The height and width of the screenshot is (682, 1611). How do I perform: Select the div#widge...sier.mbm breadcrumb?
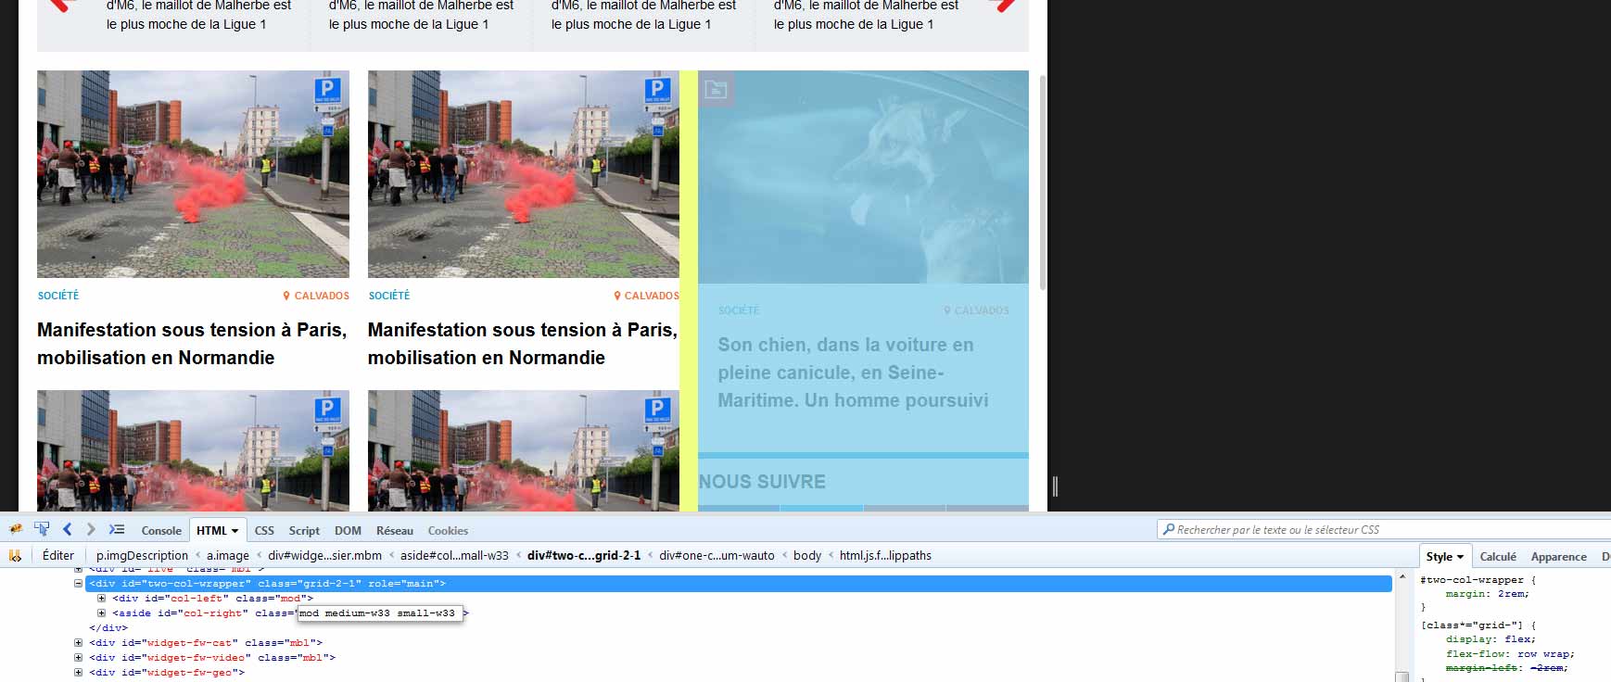click(x=325, y=556)
